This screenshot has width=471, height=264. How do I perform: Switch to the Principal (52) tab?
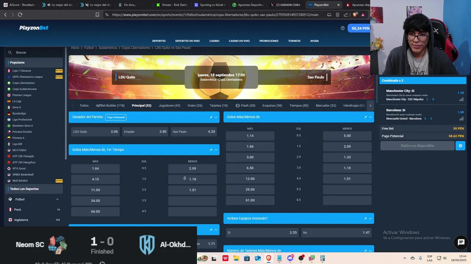point(142,106)
